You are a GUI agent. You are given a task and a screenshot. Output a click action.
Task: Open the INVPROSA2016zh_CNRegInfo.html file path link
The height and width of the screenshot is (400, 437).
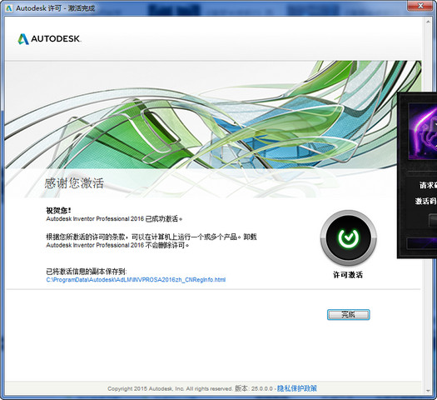[136, 280]
